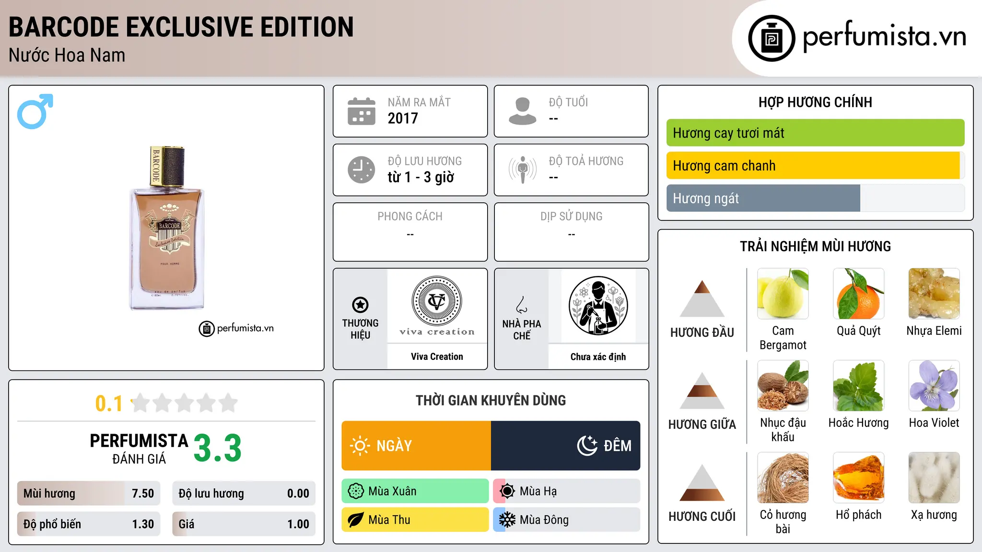This screenshot has height=552, width=982.
Task: Click the person icon beside Độ tuổi
Action: (x=523, y=111)
